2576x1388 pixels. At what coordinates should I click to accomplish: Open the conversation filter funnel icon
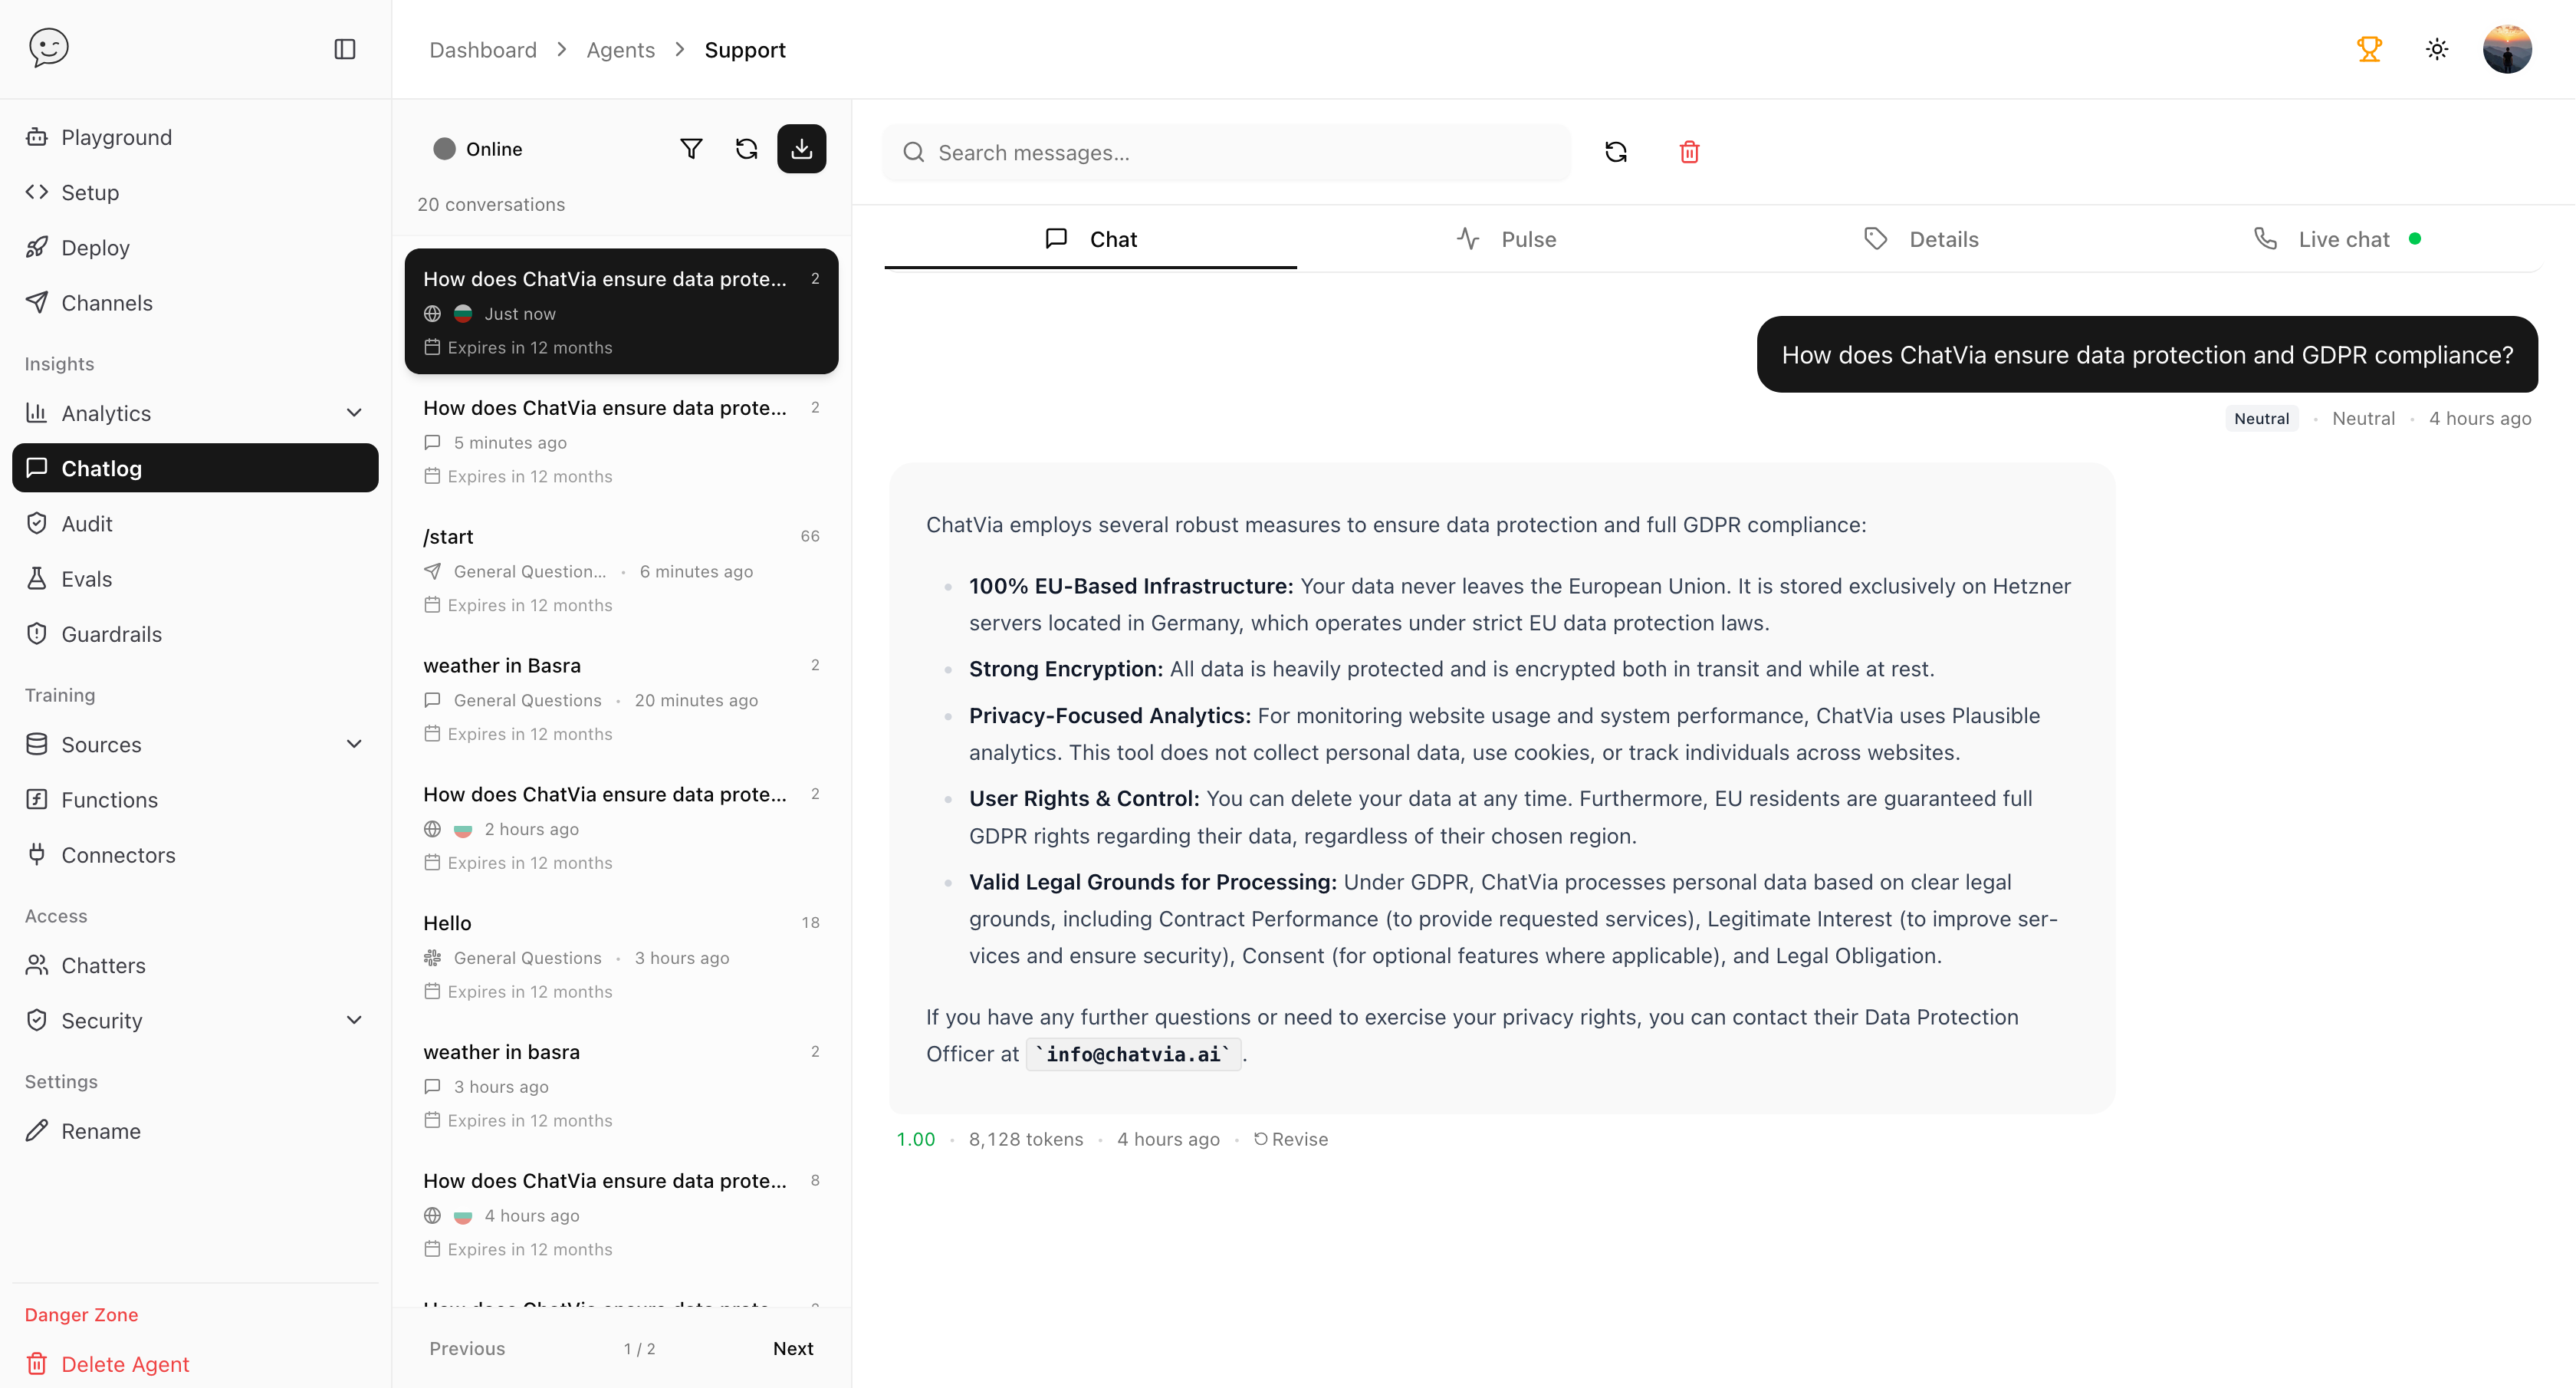tap(691, 149)
